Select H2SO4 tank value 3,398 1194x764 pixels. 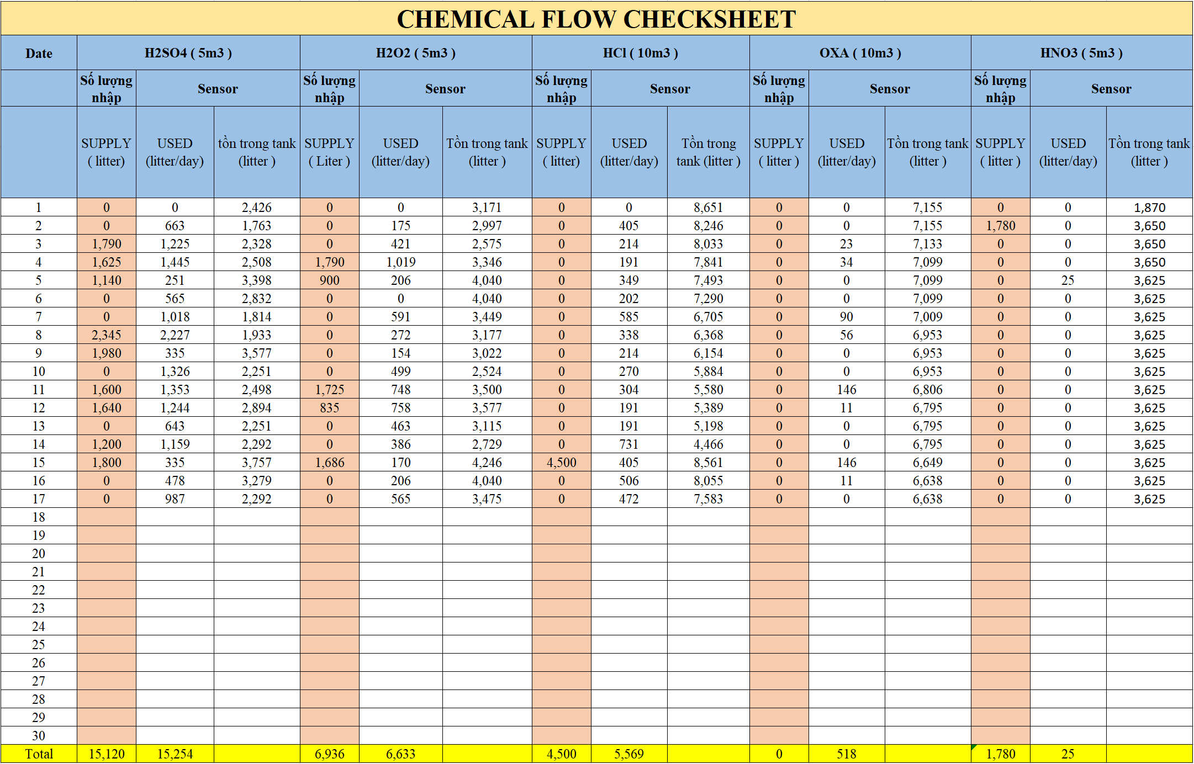[x=257, y=280]
